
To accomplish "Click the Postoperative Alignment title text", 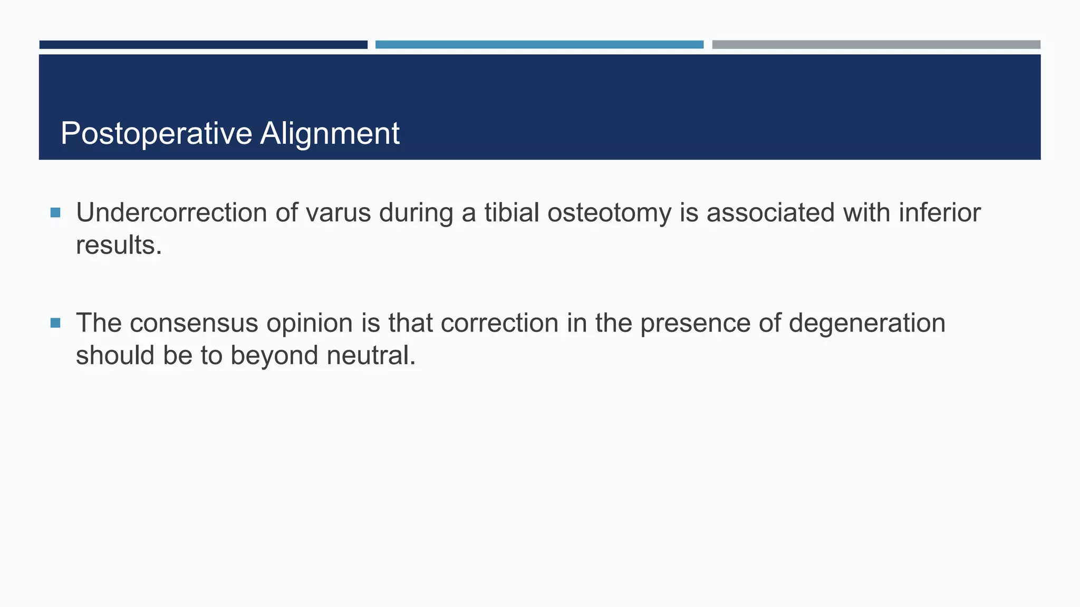I will [230, 133].
